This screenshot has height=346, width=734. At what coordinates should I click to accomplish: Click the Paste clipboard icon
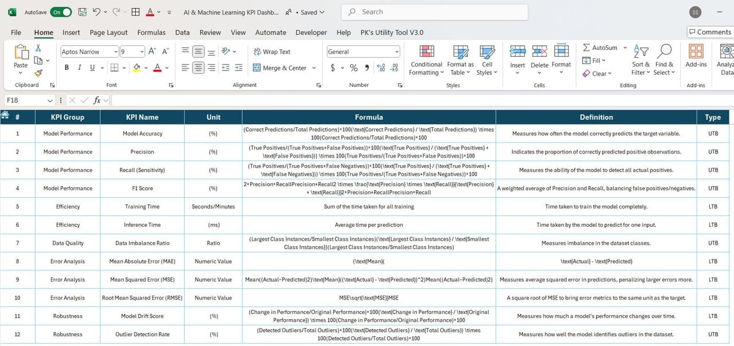pyautogui.click(x=21, y=52)
